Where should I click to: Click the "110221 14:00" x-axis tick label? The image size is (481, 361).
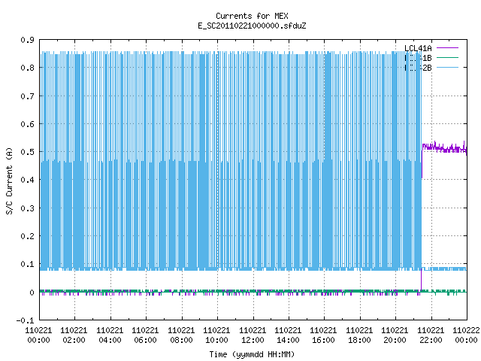click(x=288, y=335)
